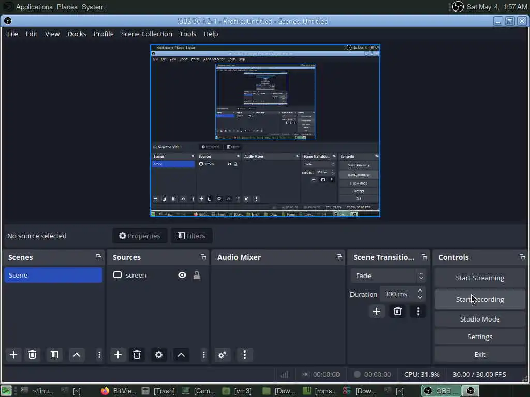The image size is (530, 397).
Task: Open the Edit menu
Action: [x=31, y=34]
